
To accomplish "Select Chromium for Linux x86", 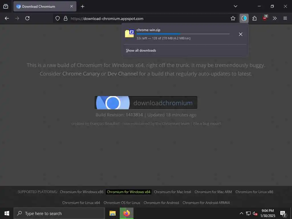I will click(x=254, y=192).
